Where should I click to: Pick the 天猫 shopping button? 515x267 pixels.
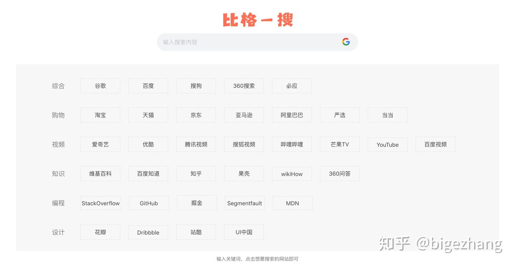(x=148, y=115)
